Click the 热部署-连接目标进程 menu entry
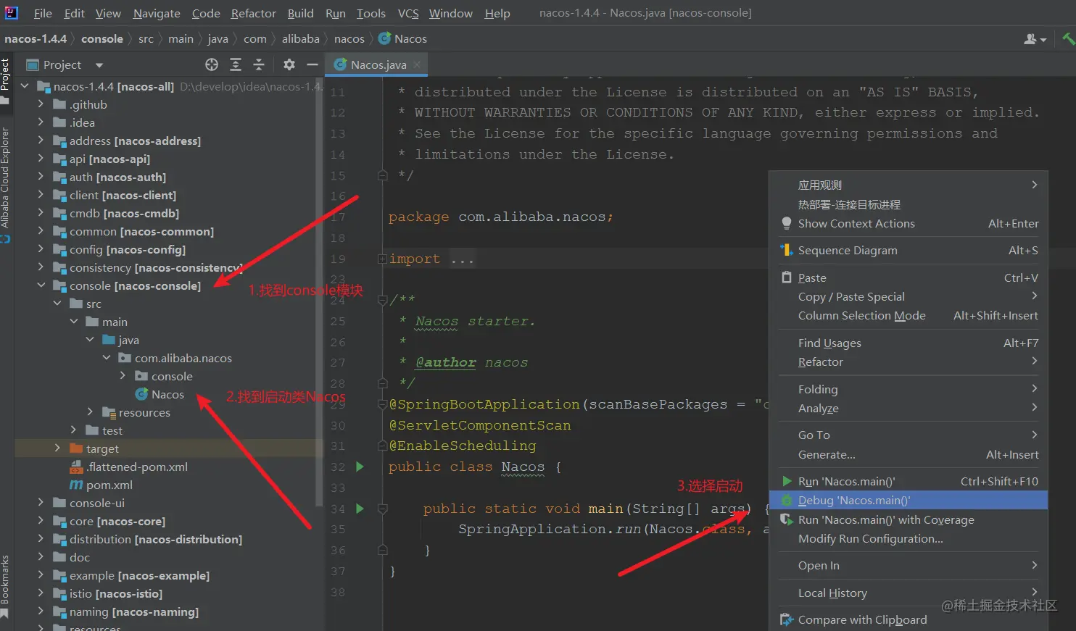The height and width of the screenshot is (631, 1076). (x=909, y=205)
